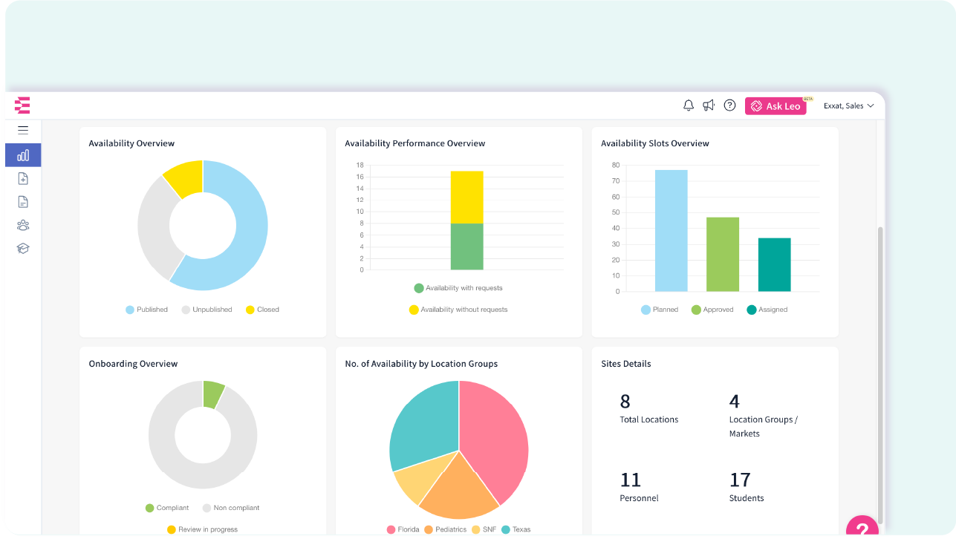
Task: Click the light blue Planned bar
Action: pos(671,230)
